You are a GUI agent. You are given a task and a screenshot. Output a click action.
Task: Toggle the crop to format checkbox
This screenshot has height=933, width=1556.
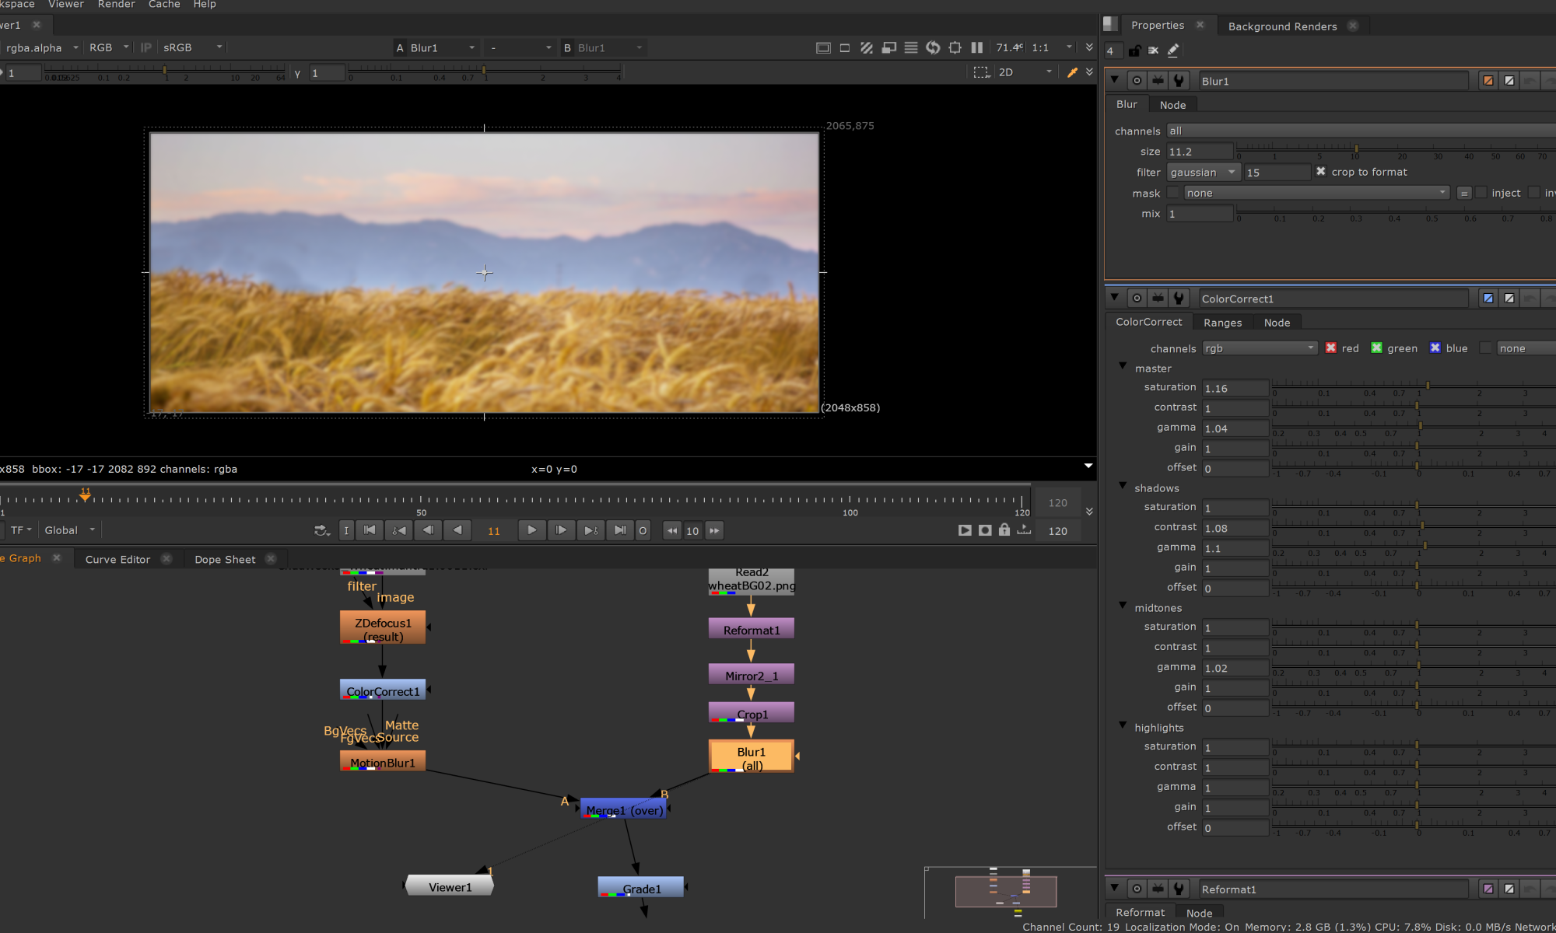(x=1320, y=172)
